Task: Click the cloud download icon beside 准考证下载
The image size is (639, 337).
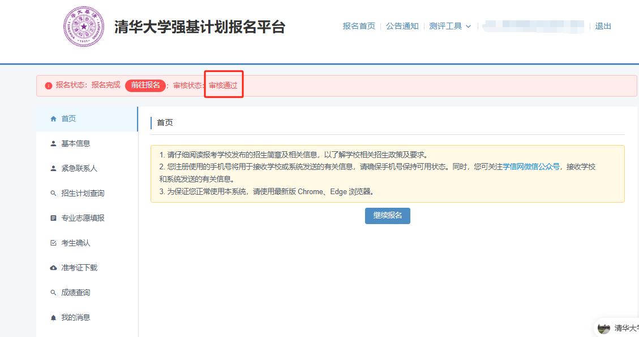Action: (x=53, y=268)
